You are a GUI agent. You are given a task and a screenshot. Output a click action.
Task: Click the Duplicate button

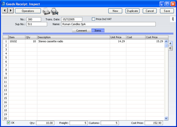(132, 11)
